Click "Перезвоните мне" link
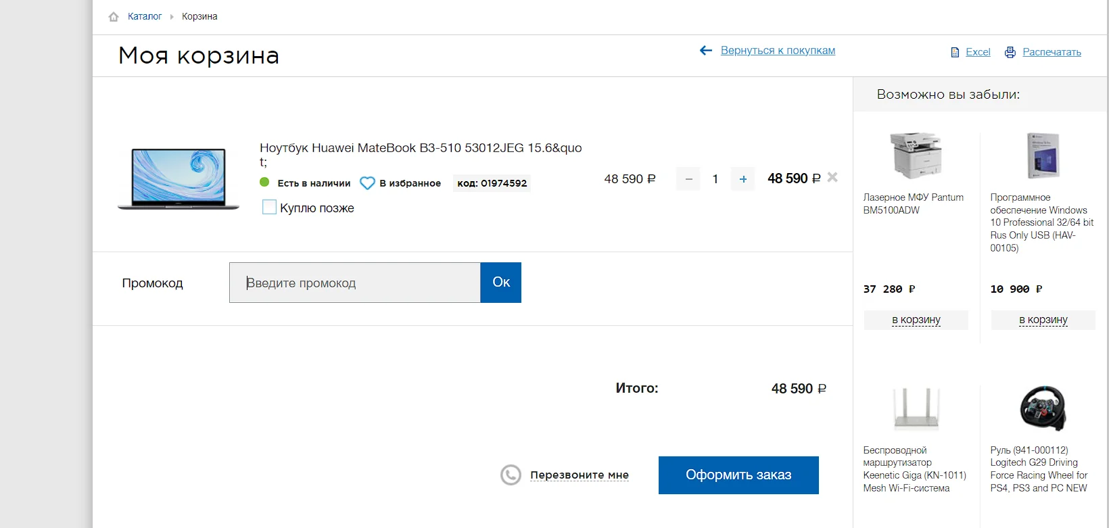1109x528 pixels. coord(580,475)
